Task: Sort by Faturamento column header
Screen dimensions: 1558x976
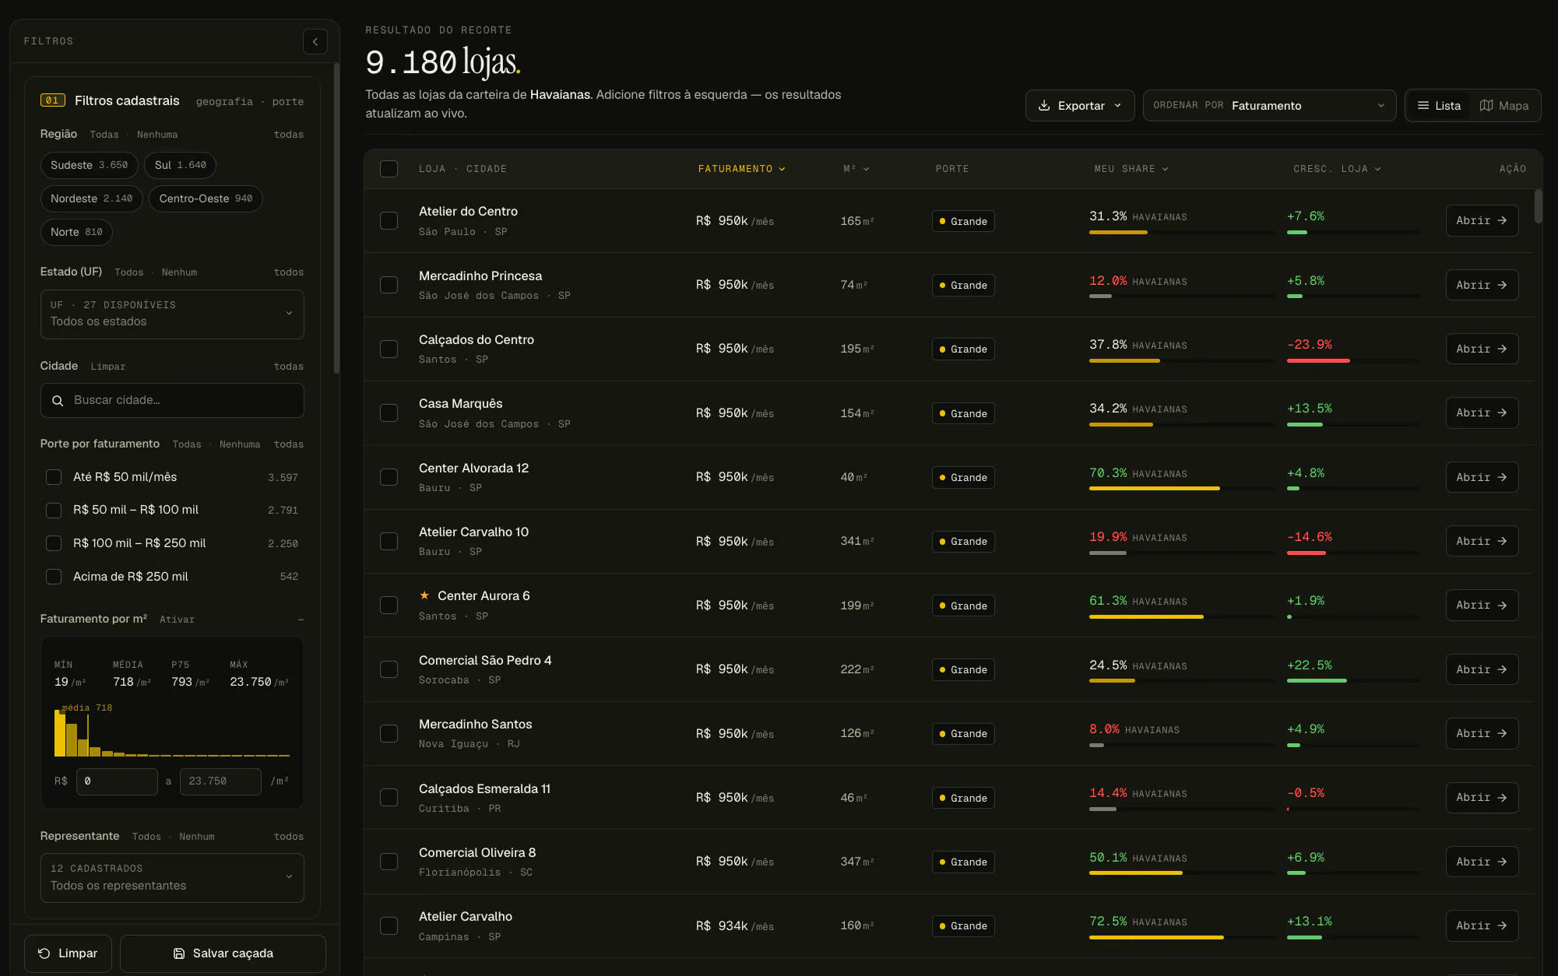Action: 741,169
